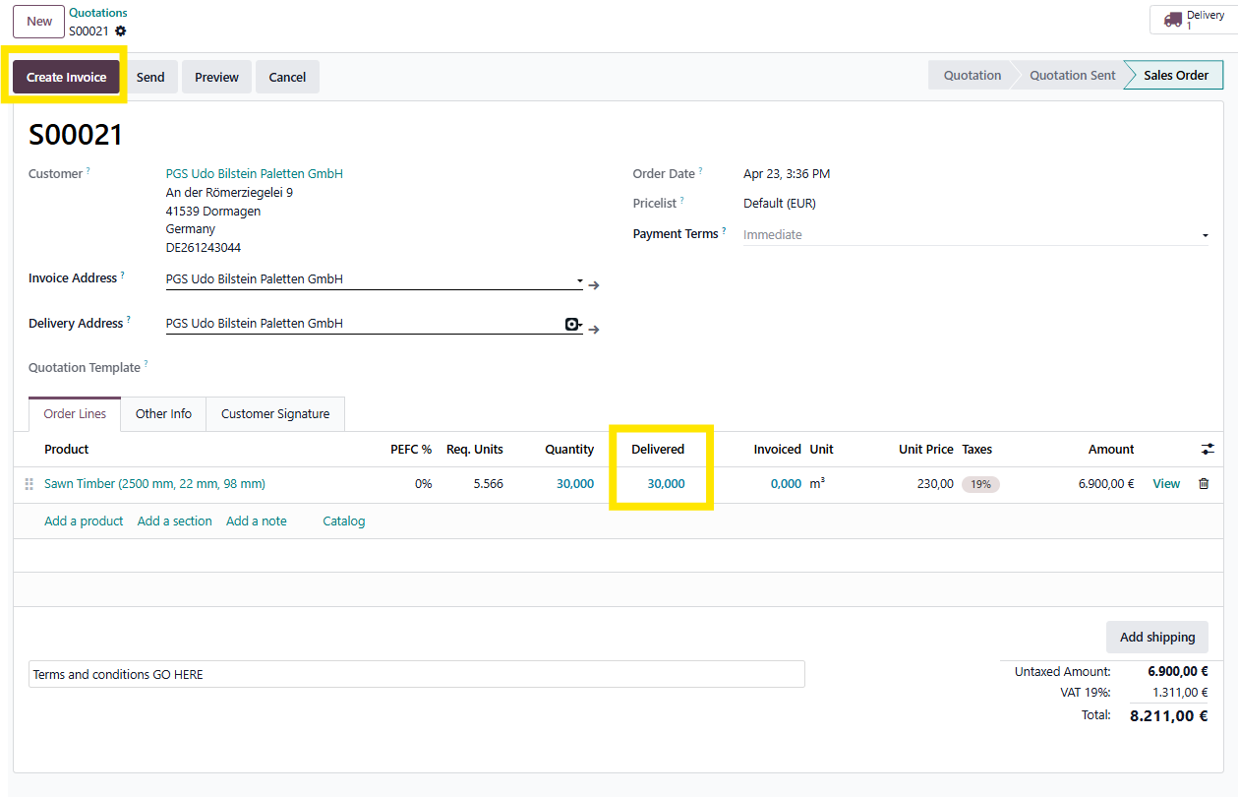Click the gear icon next to S00021
Image resolution: width=1238 pixels, height=797 pixels.
click(x=121, y=31)
